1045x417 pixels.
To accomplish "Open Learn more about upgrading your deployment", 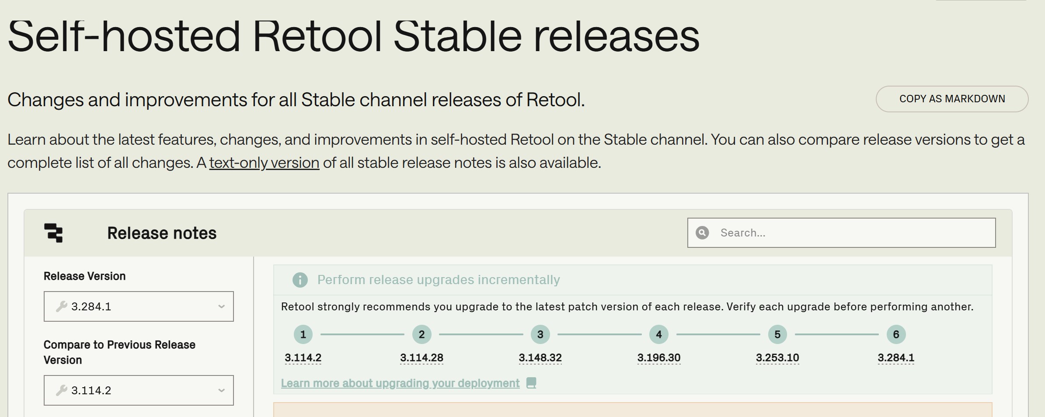I will 400,383.
